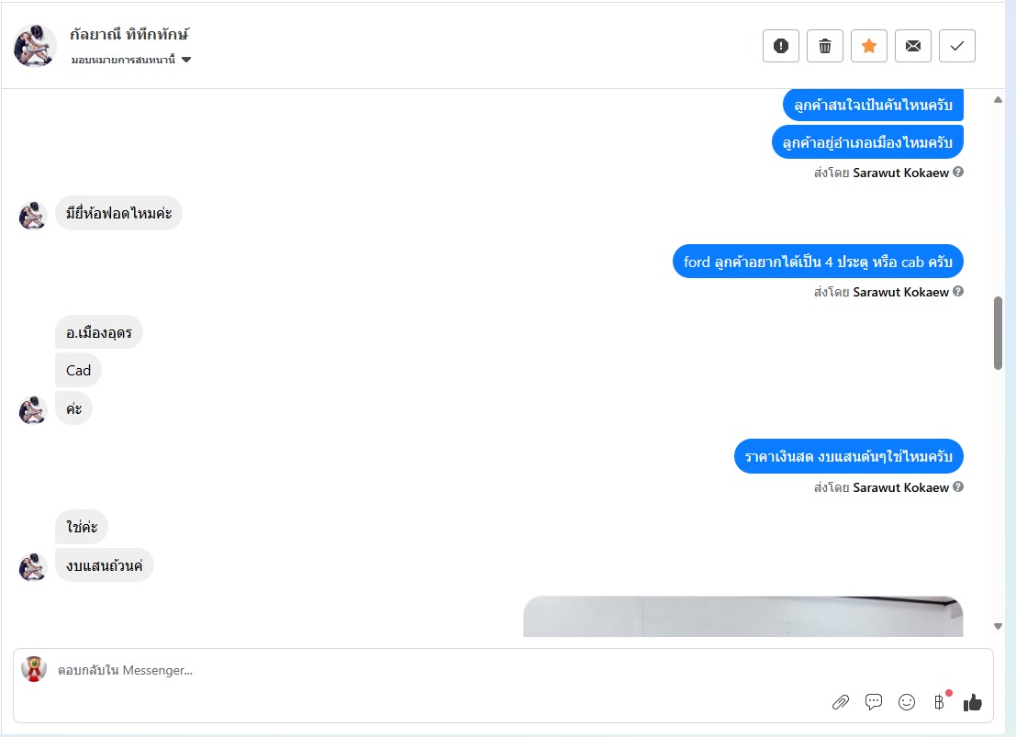This screenshot has width=1016, height=737.
Task: Mark conversation done with checkmark icon
Action: (x=957, y=46)
